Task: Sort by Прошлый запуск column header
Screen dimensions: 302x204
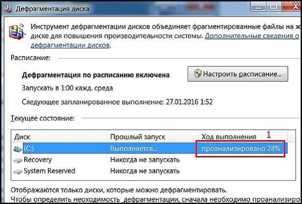Action: tap(153, 137)
